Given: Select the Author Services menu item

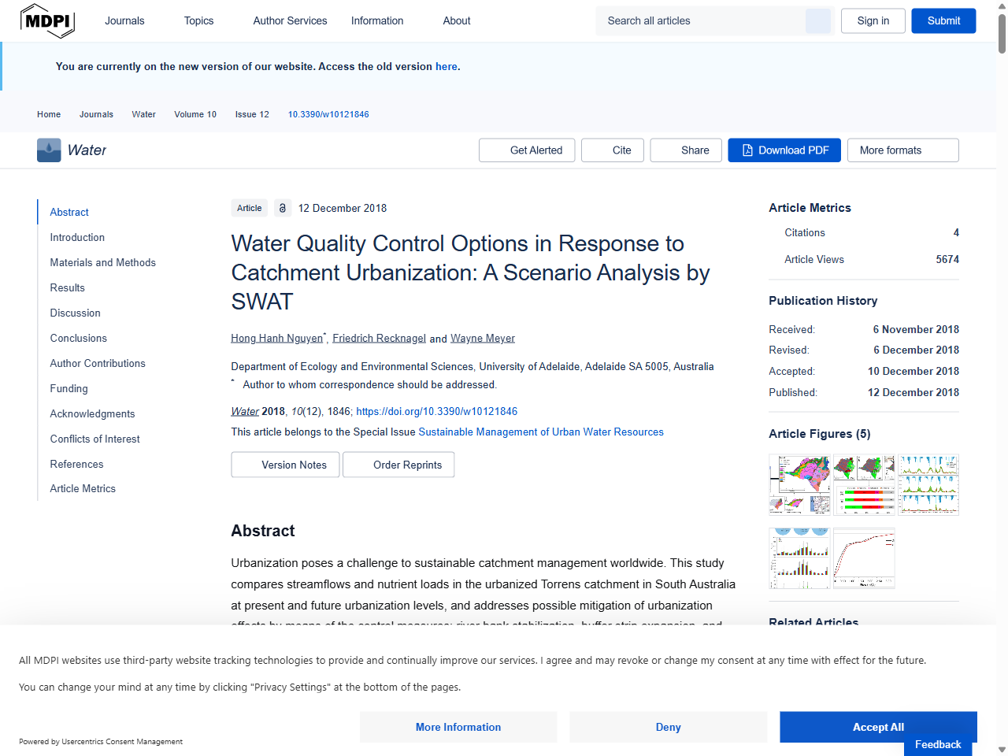Looking at the screenshot, I should 290,20.
